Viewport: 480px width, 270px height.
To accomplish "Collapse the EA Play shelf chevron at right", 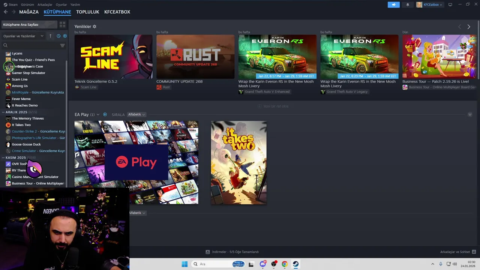I will (470, 114).
